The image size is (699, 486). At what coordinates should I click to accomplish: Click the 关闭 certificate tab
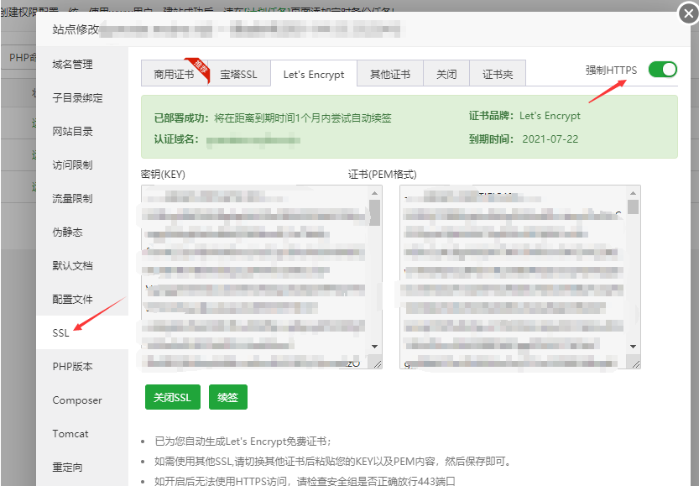(446, 74)
